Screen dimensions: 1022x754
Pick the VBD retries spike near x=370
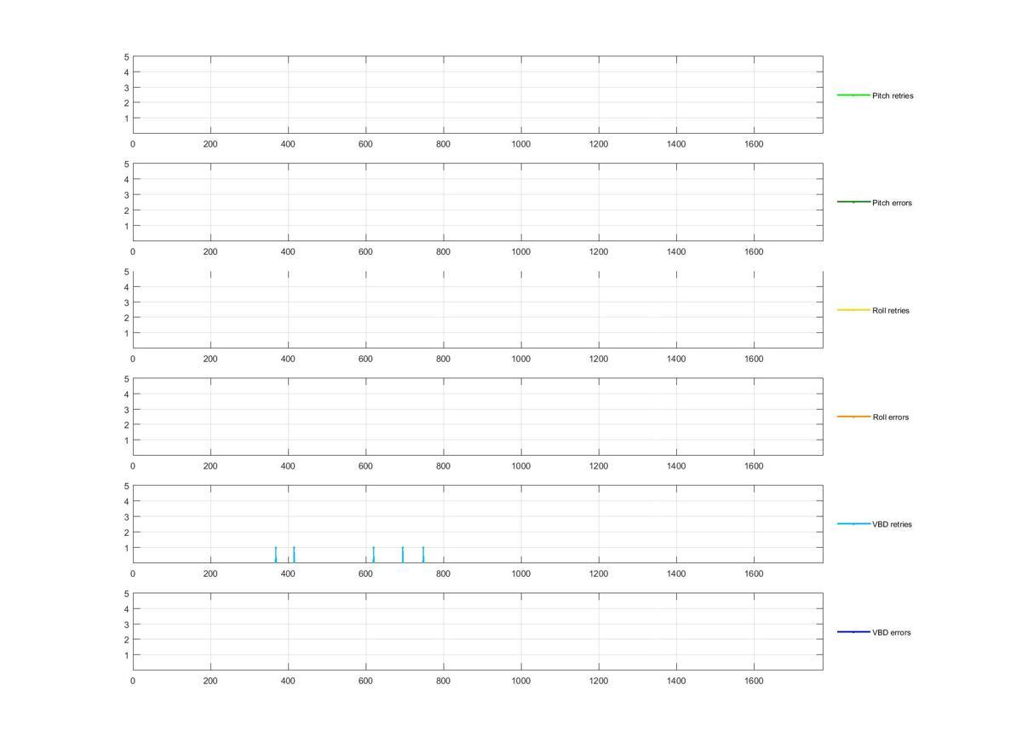pos(276,555)
